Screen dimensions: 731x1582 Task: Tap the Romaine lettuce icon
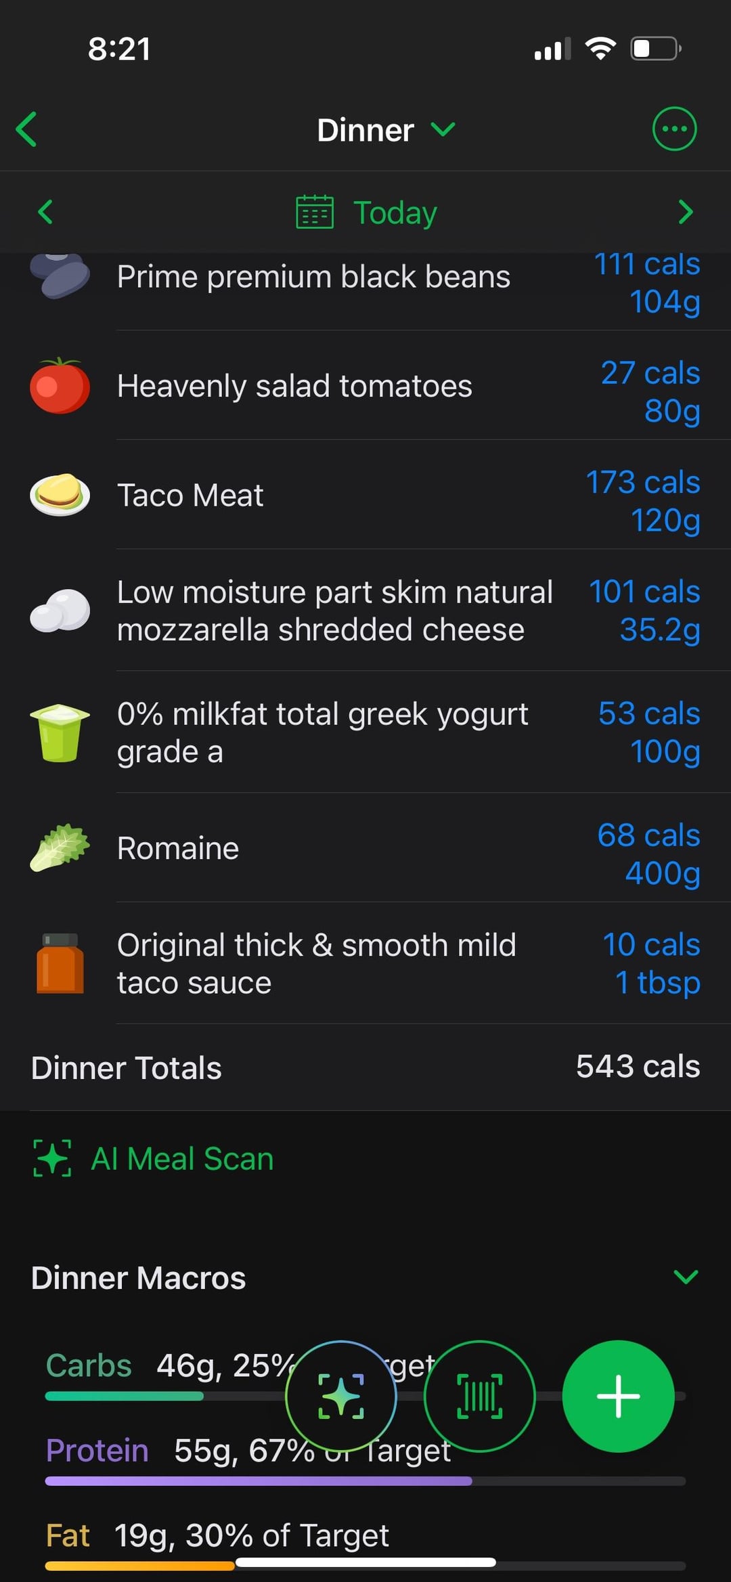(x=60, y=848)
